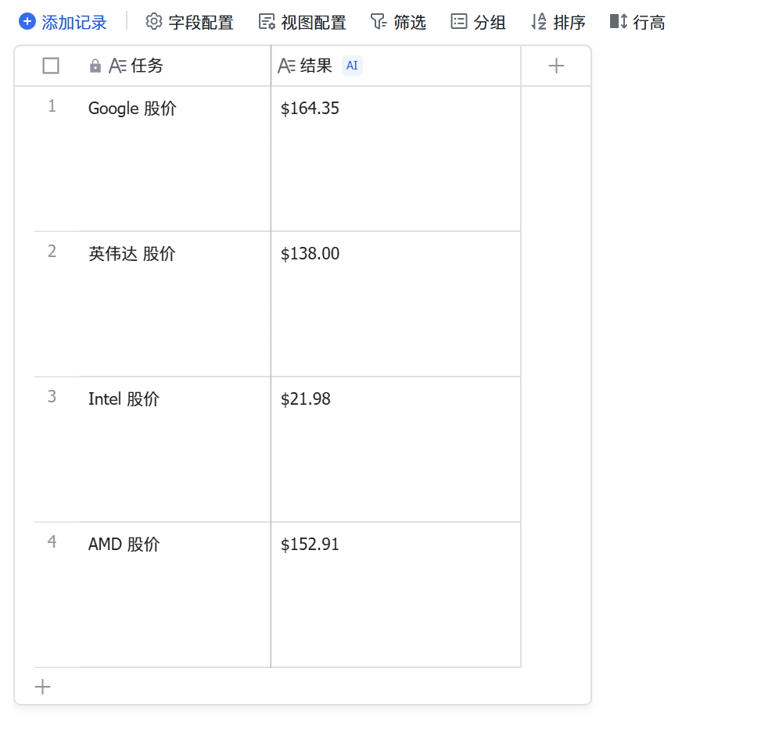Click the result value '$21.98'
Viewport: 761px width, 736px height.
(305, 399)
